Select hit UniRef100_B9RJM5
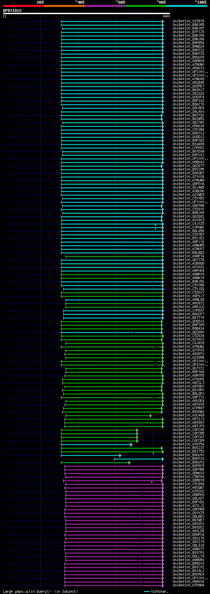Screen dimensions: 210x594 (188, 25)
